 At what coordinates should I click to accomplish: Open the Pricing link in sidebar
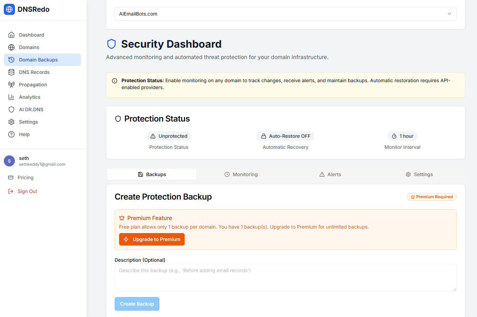(x=26, y=177)
